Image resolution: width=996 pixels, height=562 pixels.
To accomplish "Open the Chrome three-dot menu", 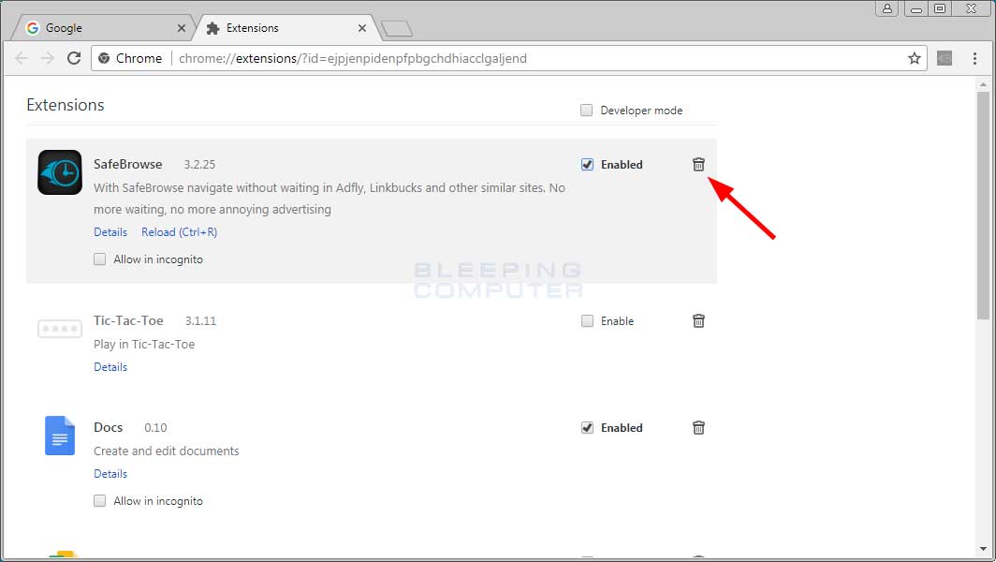I will pyautogui.click(x=974, y=58).
